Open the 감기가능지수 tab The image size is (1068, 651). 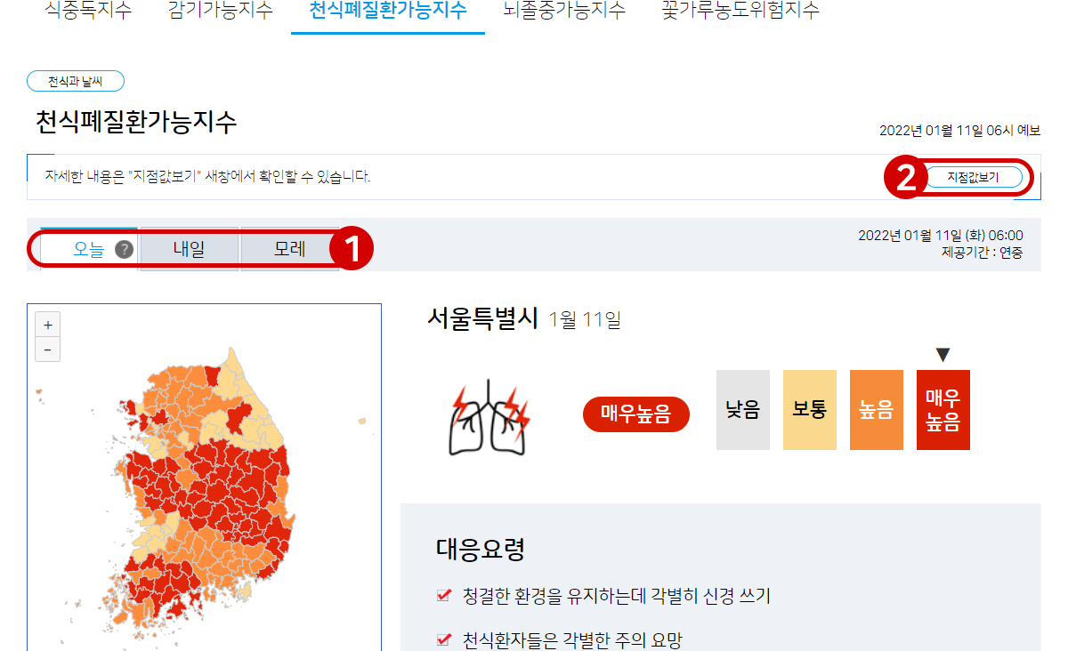(220, 12)
